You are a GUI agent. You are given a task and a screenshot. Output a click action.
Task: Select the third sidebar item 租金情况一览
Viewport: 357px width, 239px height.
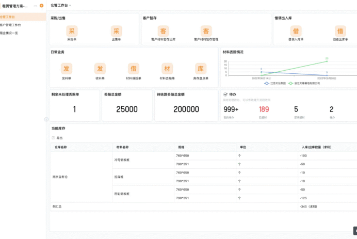tap(23, 33)
